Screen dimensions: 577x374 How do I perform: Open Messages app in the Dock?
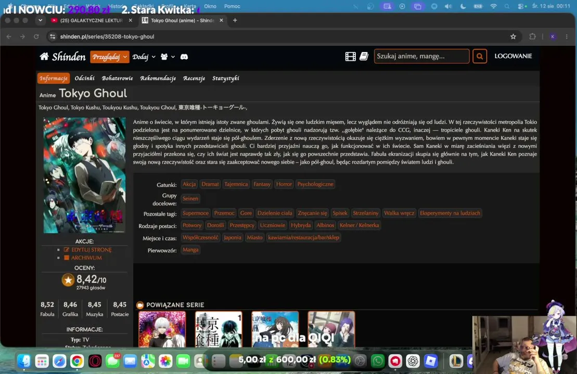112,361
